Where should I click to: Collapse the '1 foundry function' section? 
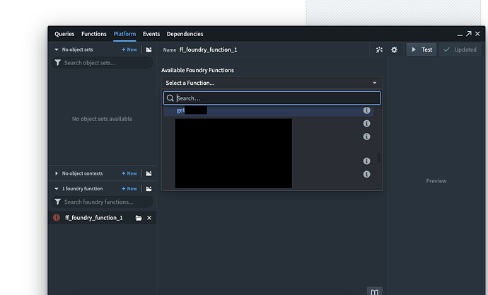pos(57,189)
